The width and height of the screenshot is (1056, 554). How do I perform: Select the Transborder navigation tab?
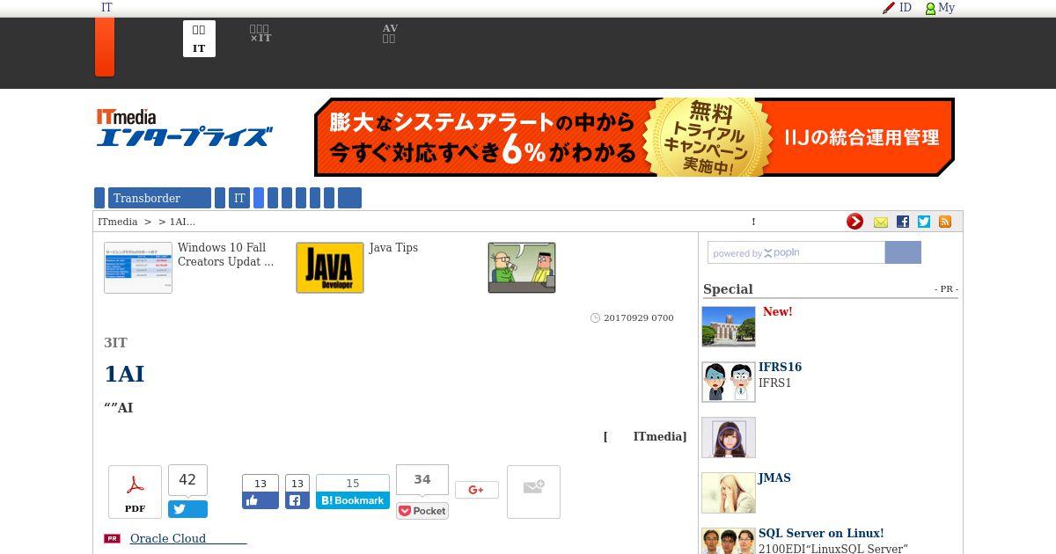coord(159,198)
